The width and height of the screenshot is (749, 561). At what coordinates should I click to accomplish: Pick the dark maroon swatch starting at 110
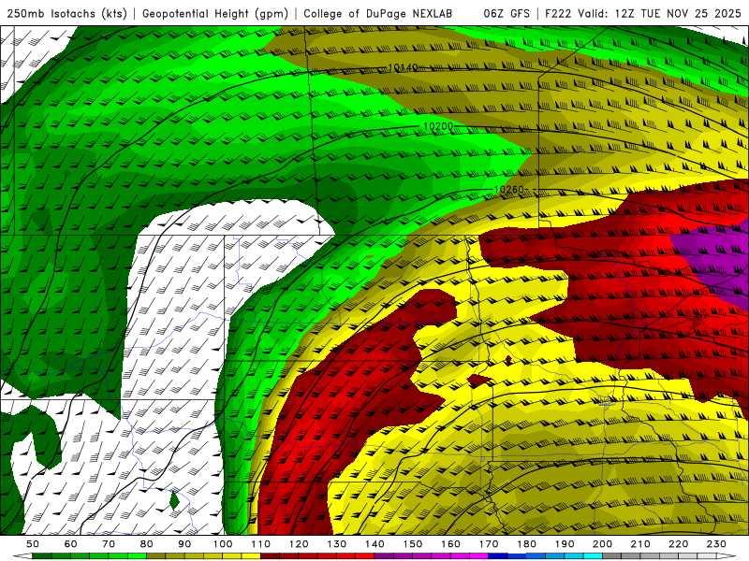[x=270, y=556]
